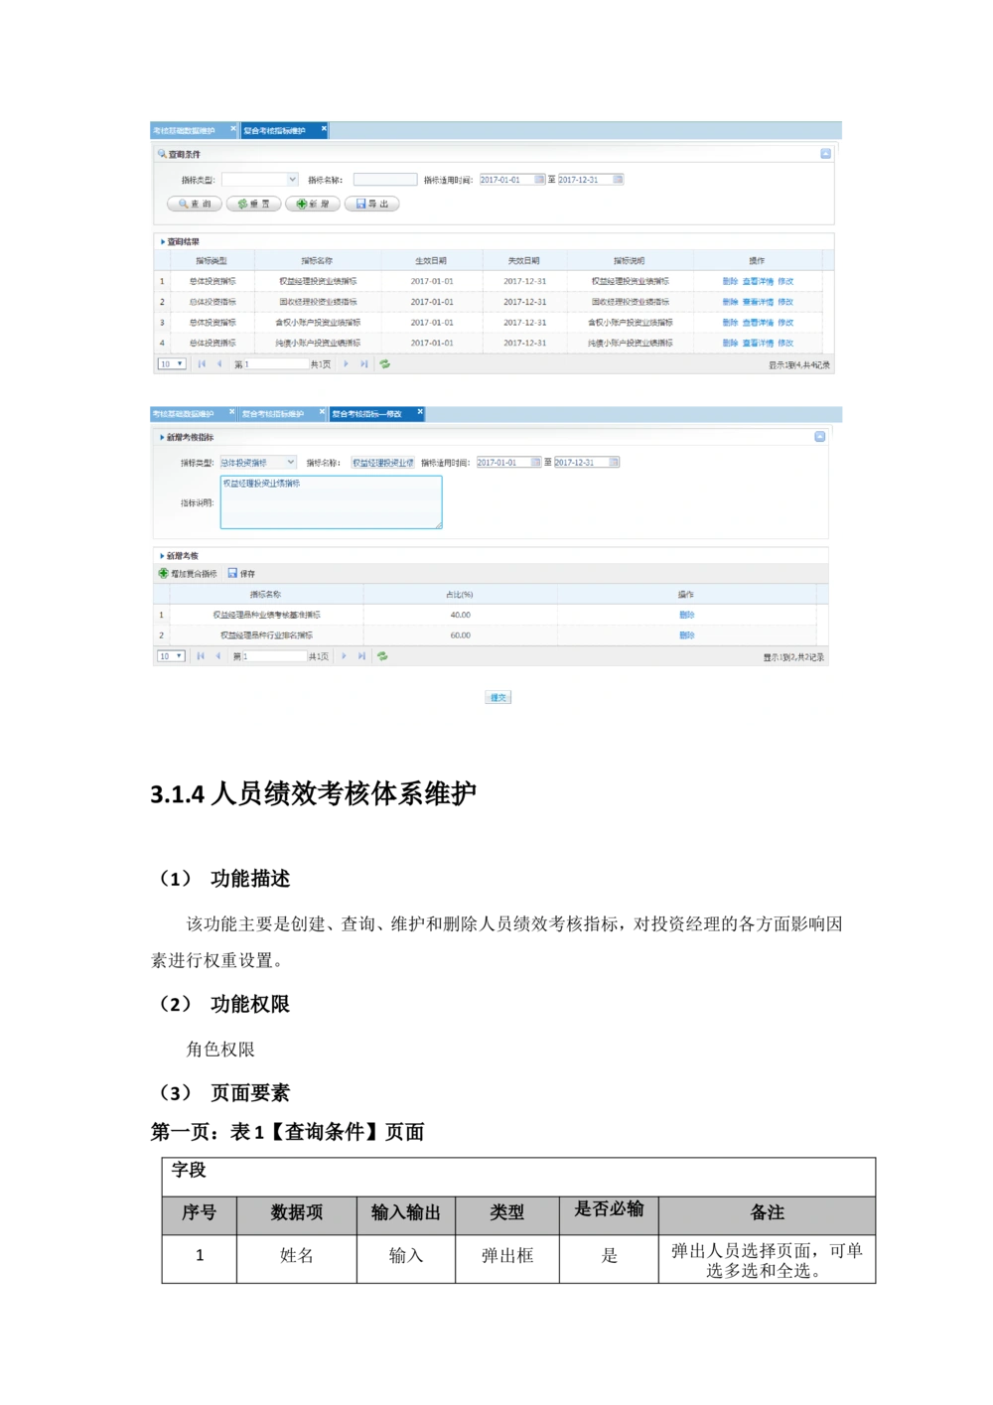Switch to 考核基础数据维护 tab in lower panel
This screenshot has height=1405, width=993.
184,414
